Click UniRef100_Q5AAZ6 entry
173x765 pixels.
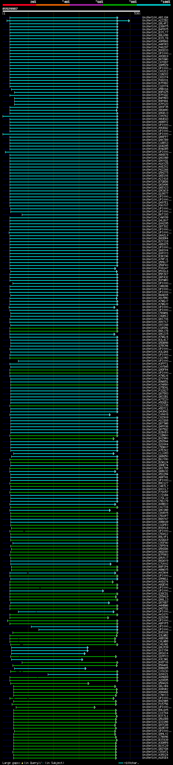pyautogui.click(x=155, y=683)
